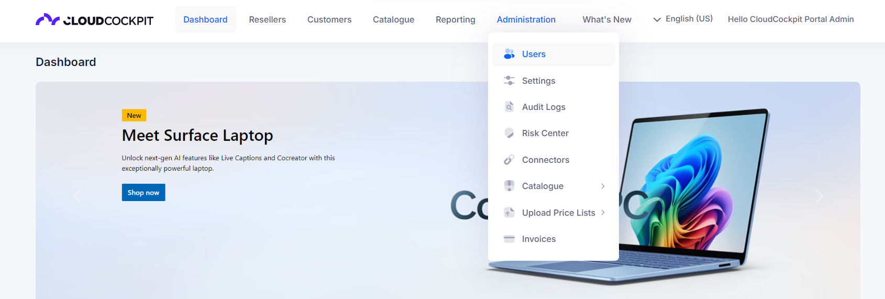
Task: Select Connectors menu entry
Action: [554, 160]
